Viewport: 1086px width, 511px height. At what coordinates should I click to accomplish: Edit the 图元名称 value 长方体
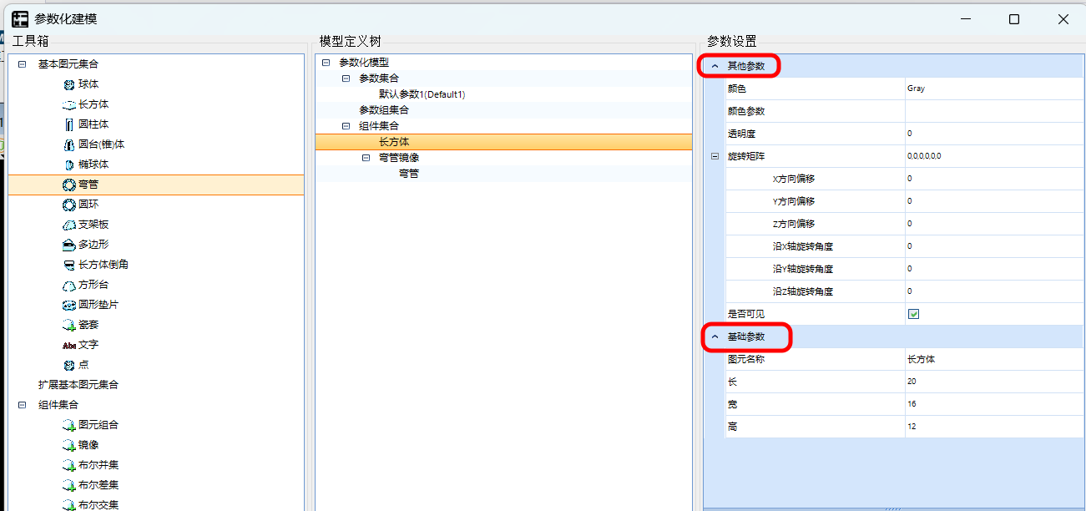pyautogui.click(x=993, y=359)
